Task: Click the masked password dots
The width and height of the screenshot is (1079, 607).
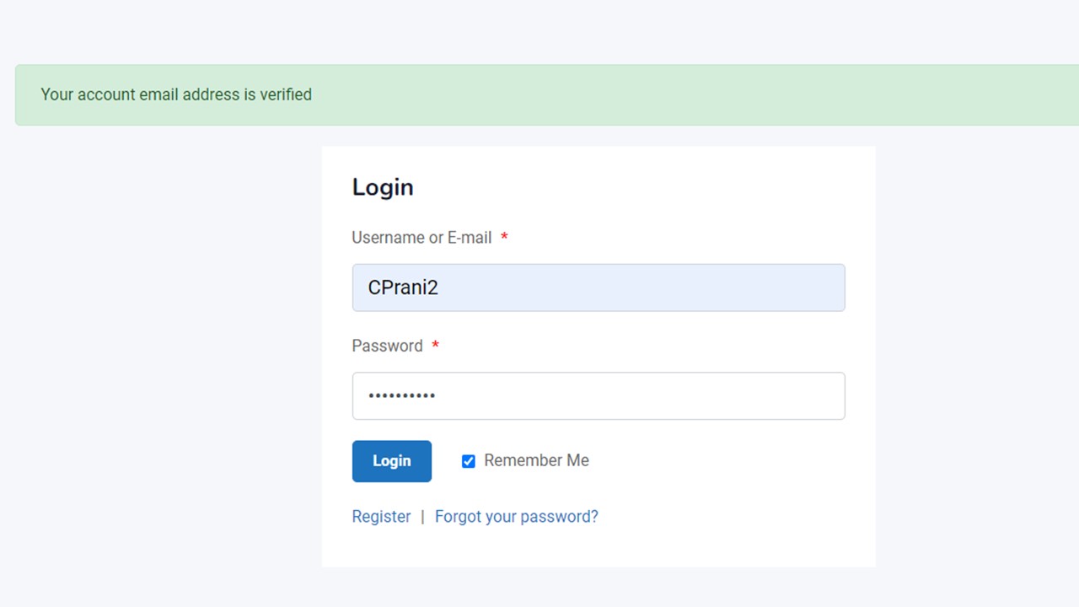Action: click(x=400, y=395)
